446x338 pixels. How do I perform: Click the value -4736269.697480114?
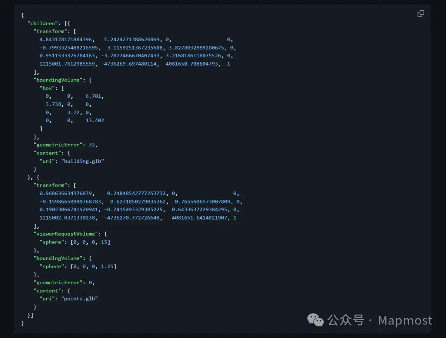click(128, 64)
